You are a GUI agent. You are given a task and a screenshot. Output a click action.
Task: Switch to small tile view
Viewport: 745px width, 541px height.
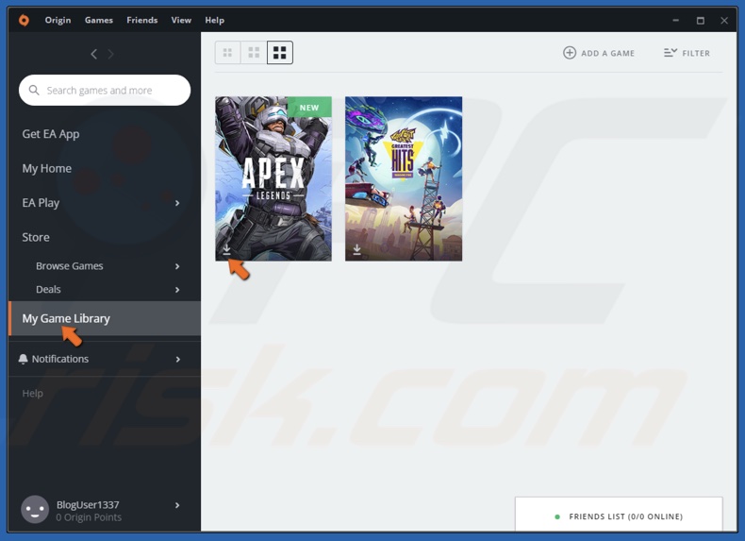click(227, 52)
